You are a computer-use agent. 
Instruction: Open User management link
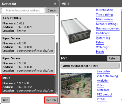click(108, 29)
